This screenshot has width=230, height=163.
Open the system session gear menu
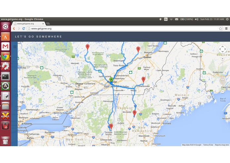pos(227,19)
